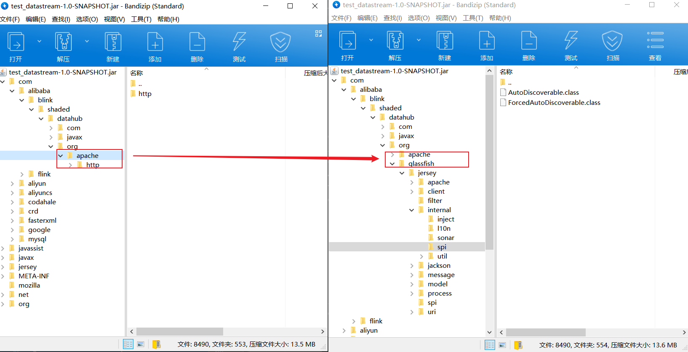Viewport: 688px width, 352px height.
Task: Open 选项(O) menu in right window
Action: click(419, 18)
